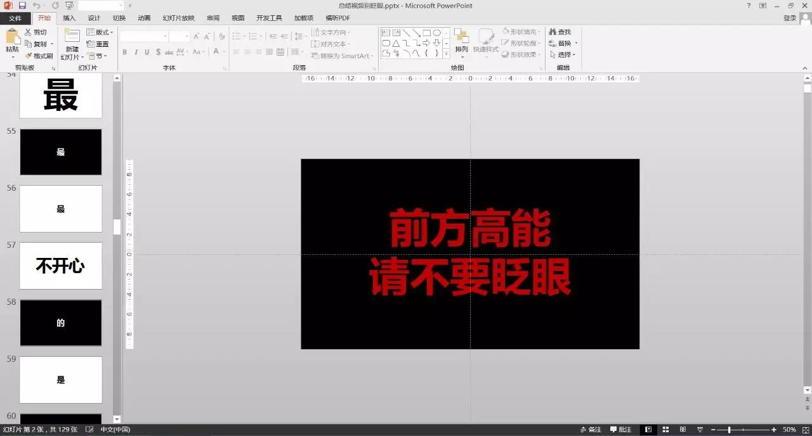Click the Ribbon Display Options icon
This screenshot has width=812, height=436.
click(763, 5)
